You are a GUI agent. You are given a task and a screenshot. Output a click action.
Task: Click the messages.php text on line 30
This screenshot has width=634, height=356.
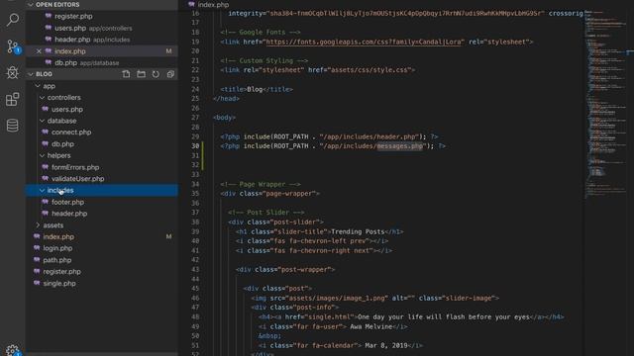[400, 146]
